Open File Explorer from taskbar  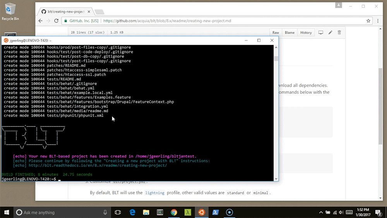pos(146,212)
